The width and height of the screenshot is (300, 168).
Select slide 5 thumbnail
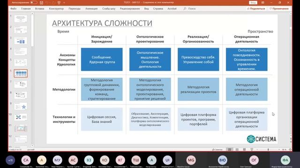(21, 63)
